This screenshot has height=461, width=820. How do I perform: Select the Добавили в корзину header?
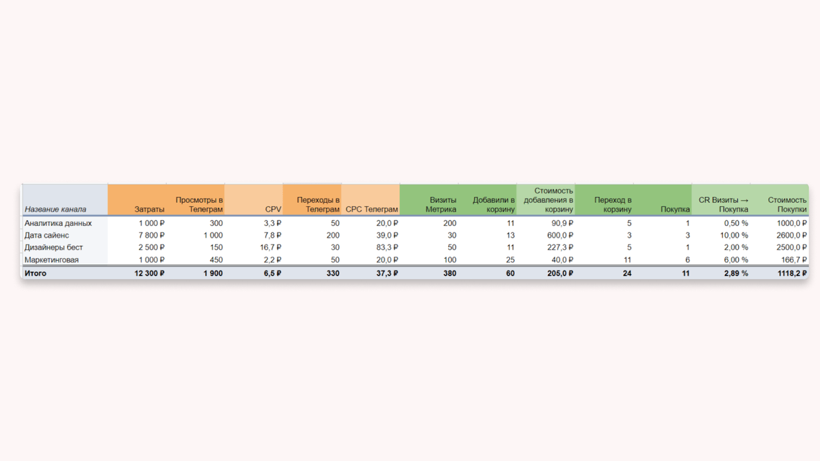[487, 199]
